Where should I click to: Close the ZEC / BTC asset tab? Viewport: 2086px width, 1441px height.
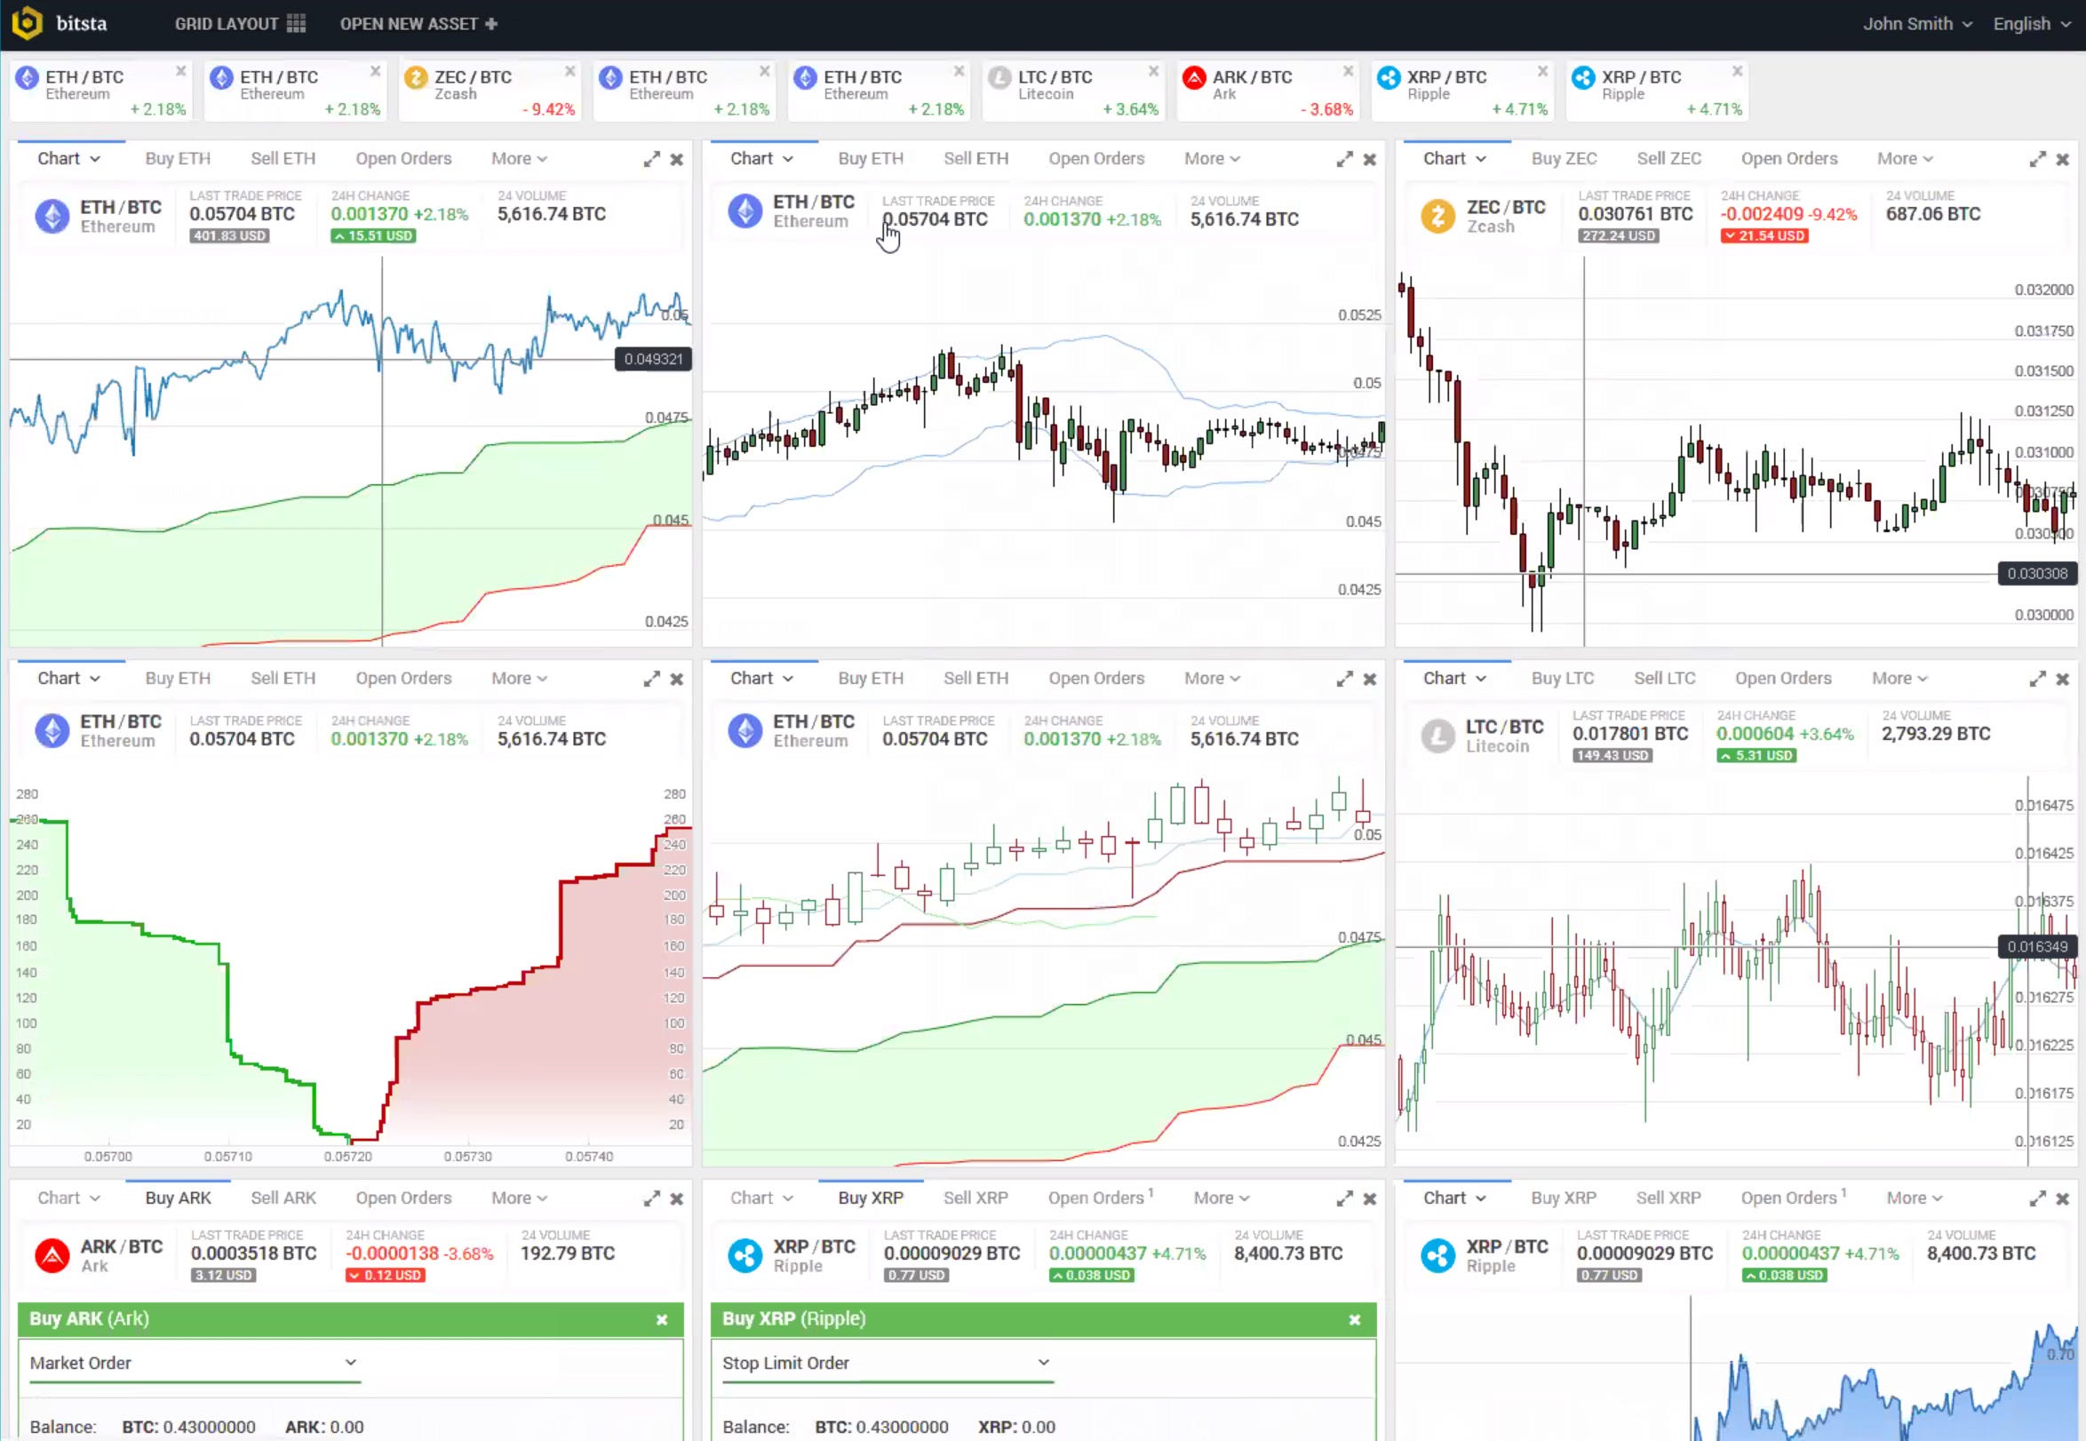[569, 71]
